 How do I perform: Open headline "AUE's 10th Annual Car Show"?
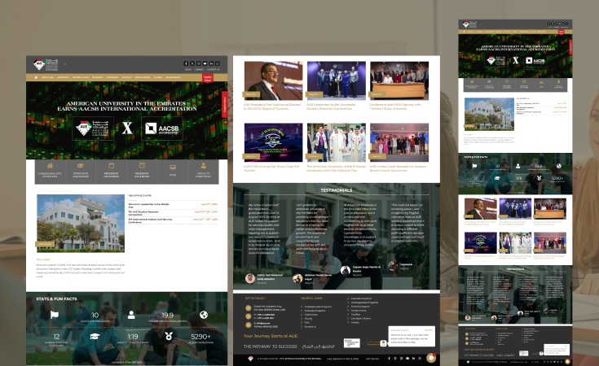(x=271, y=168)
